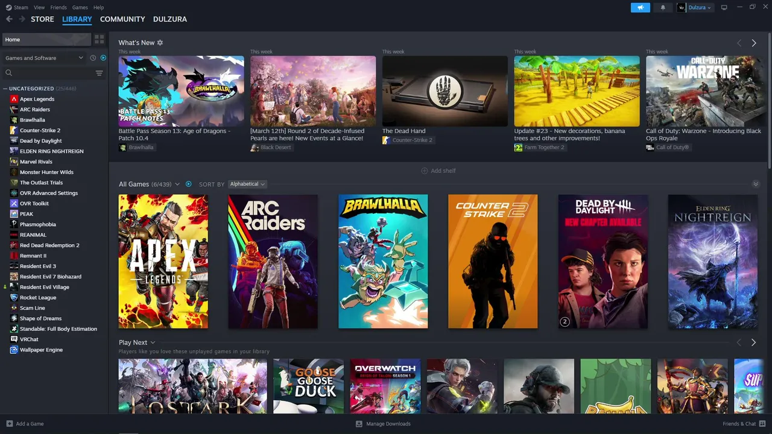Click the PEAK game icon in sidebar
772x434 pixels.
point(14,214)
